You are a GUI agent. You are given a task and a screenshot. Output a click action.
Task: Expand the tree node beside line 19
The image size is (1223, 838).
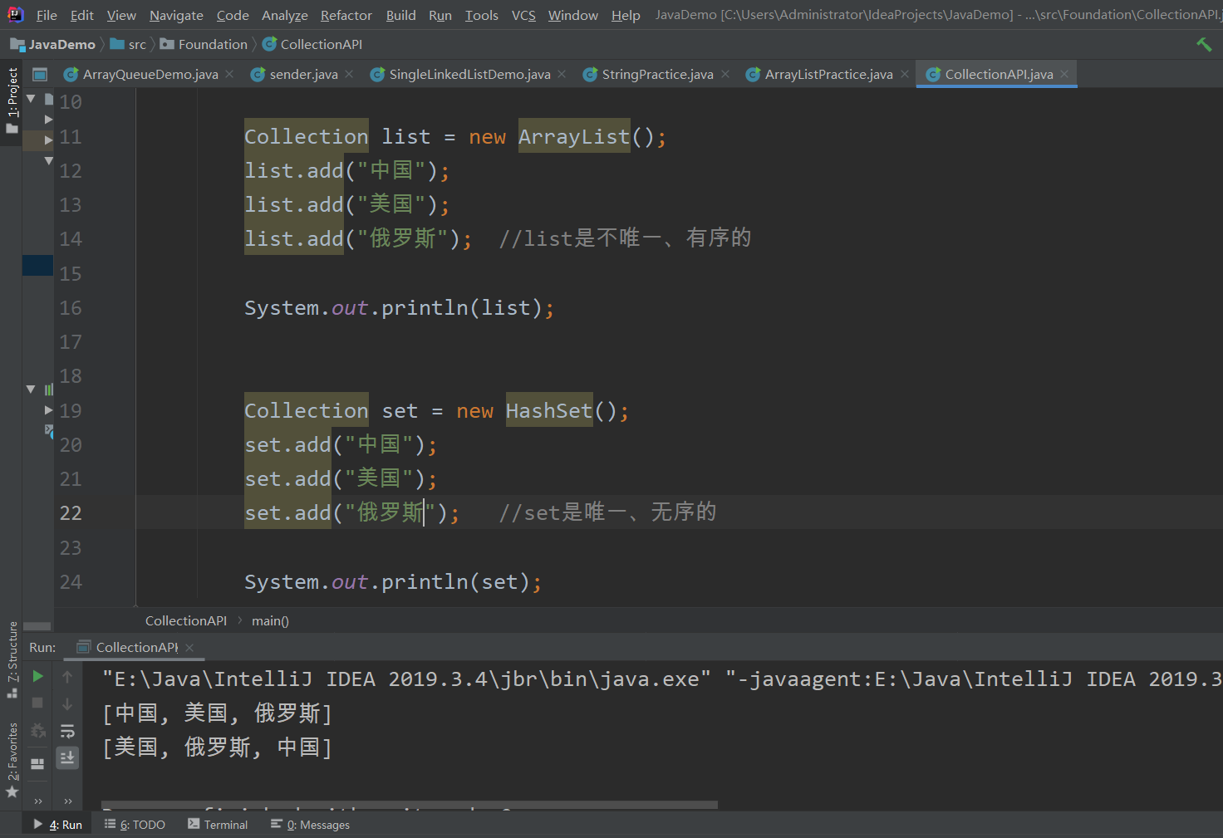(x=48, y=409)
